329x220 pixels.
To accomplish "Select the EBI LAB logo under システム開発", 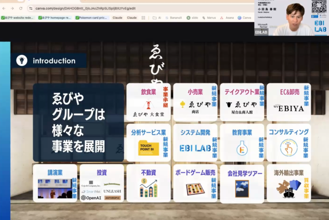I will 195,148.
